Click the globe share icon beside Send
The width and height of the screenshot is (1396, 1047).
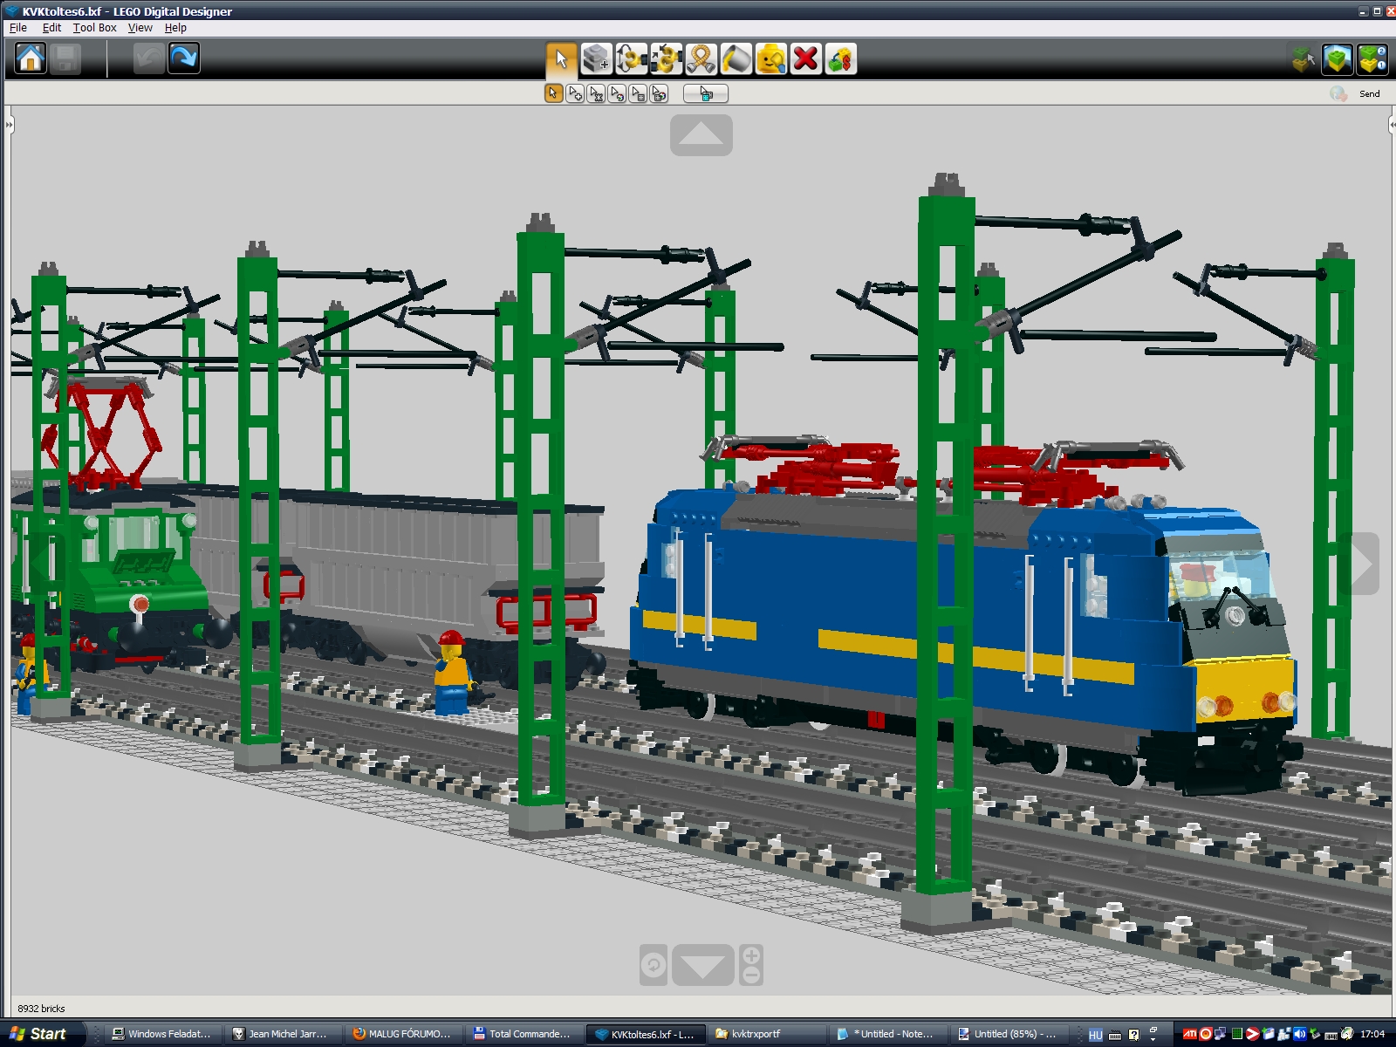tap(1338, 93)
